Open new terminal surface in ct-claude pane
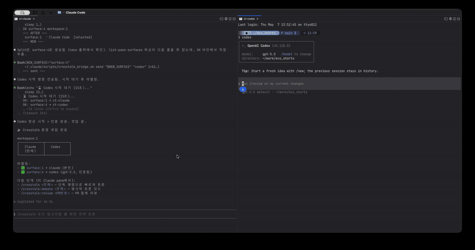475x250 pixels. coord(222,19)
